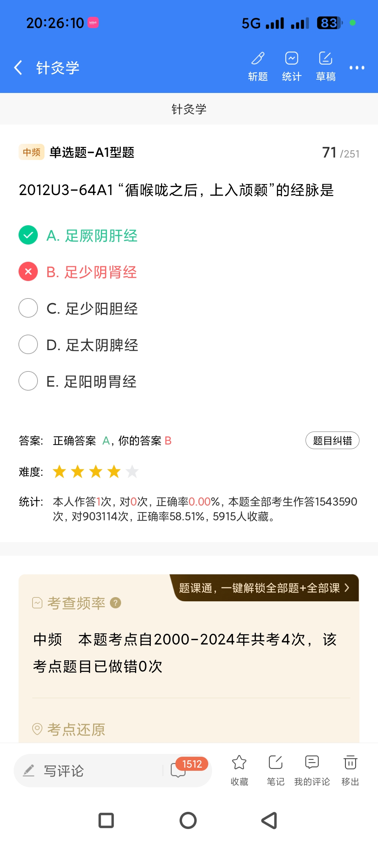Viewport: 378px width, 842px height.
Task: Open the three-dot more menu
Action: point(357,68)
